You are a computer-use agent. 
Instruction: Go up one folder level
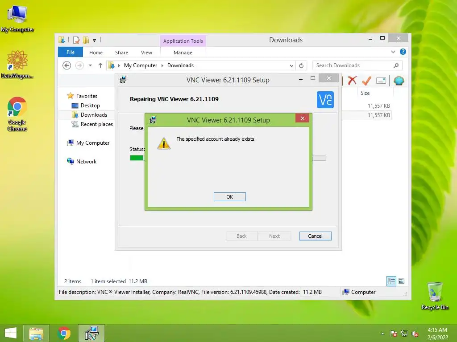pos(100,65)
